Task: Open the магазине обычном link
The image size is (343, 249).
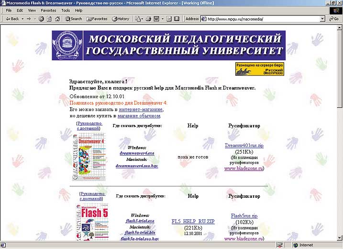Action: [139, 115]
